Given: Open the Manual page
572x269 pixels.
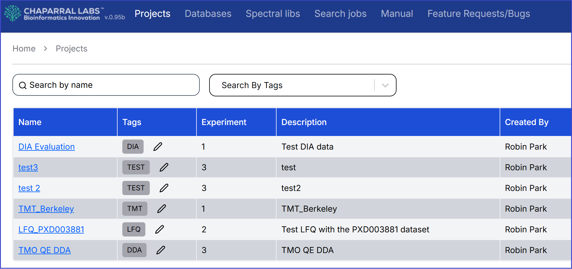Looking at the screenshot, I should 397,14.
